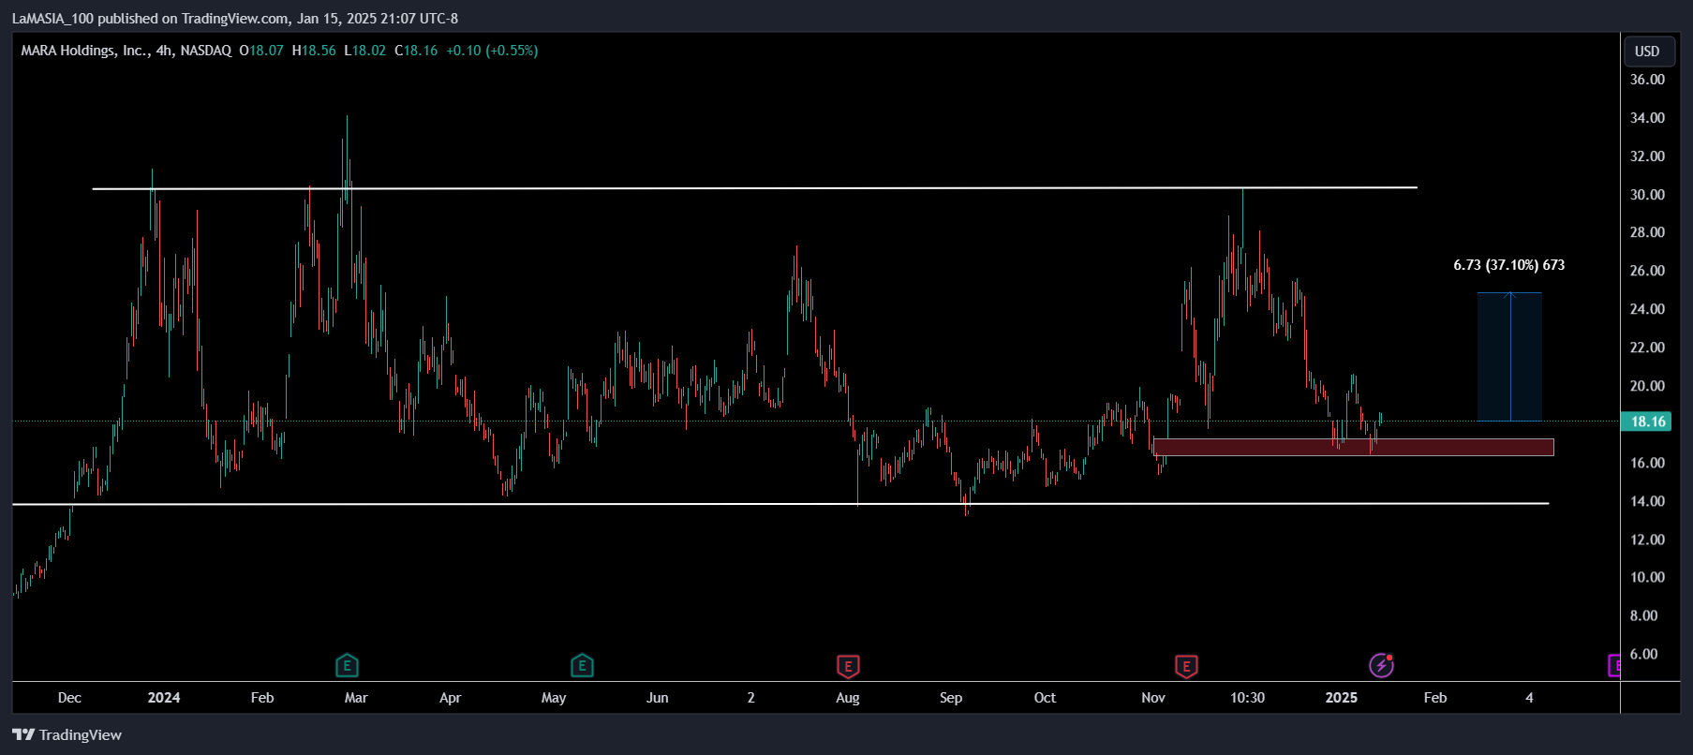Click the 2024 time axis label
1693x755 pixels.
click(164, 698)
